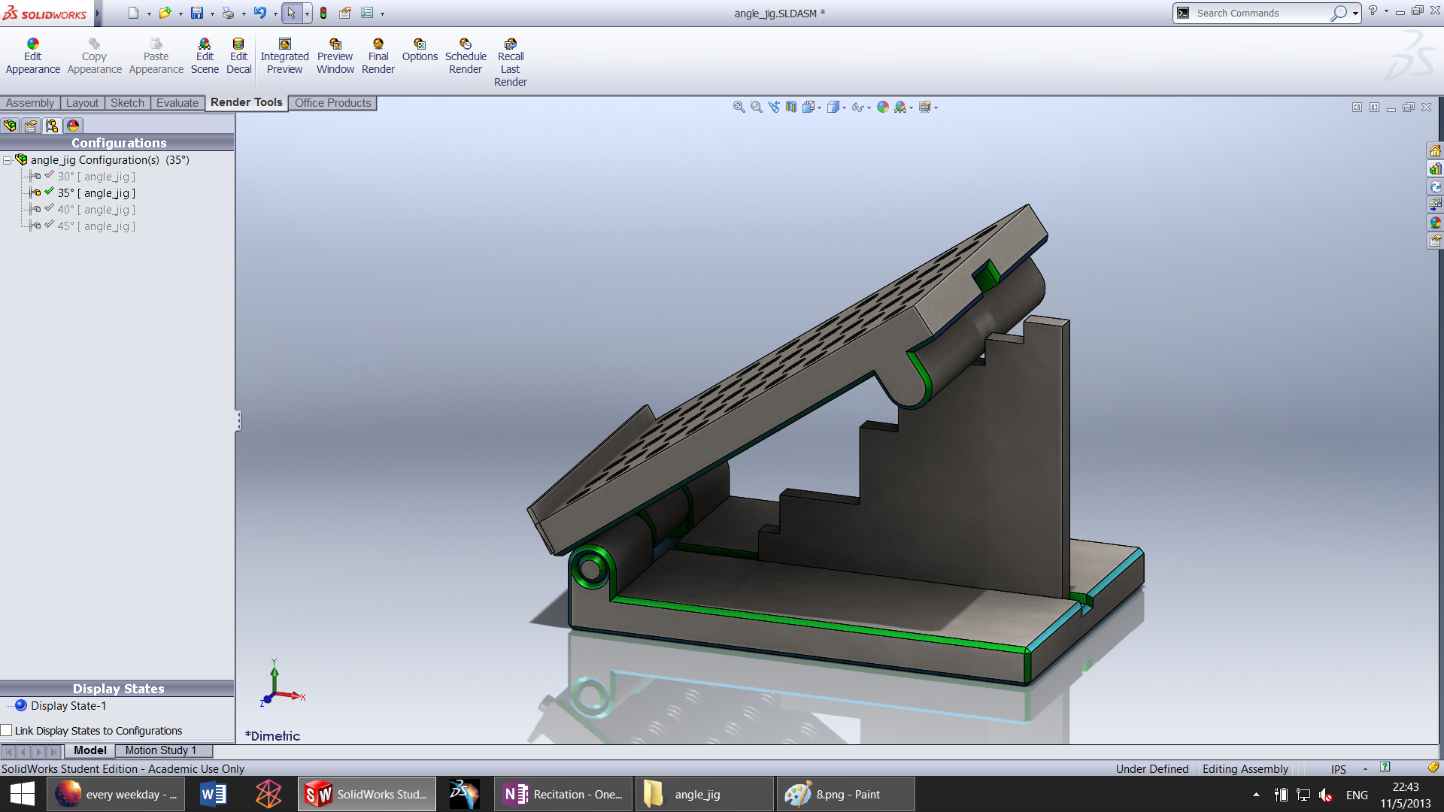1444x812 pixels.
Task: Click Edit Appearance ball in view toolbar
Action: pyautogui.click(x=883, y=107)
